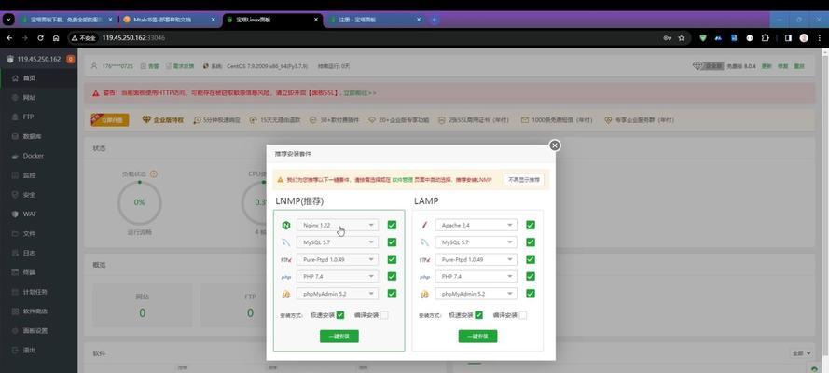Click the orange notification badge near server IP
Image resolution: width=829 pixels, height=373 pixels.
point(70,59)
